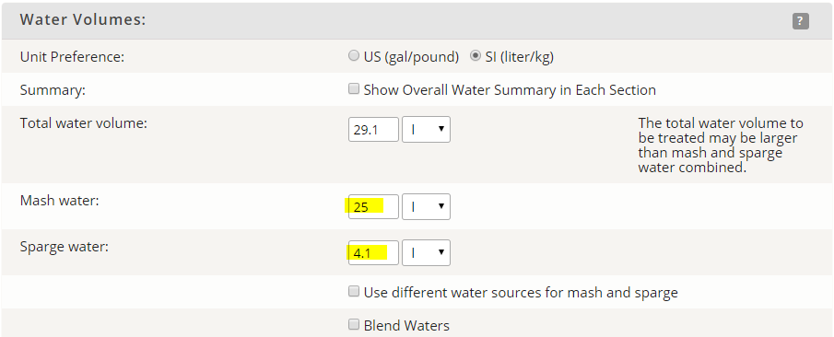Focus the Mash water field showing 25
Screen dimensions: 834x337
[373, 206]
